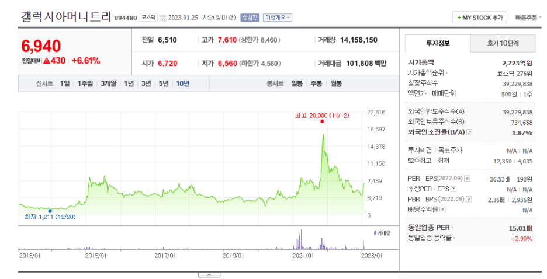The height and width of the screenshot is (279, 547).
Task: Click the 고가 value 7,610
Action: click(227, 40)
